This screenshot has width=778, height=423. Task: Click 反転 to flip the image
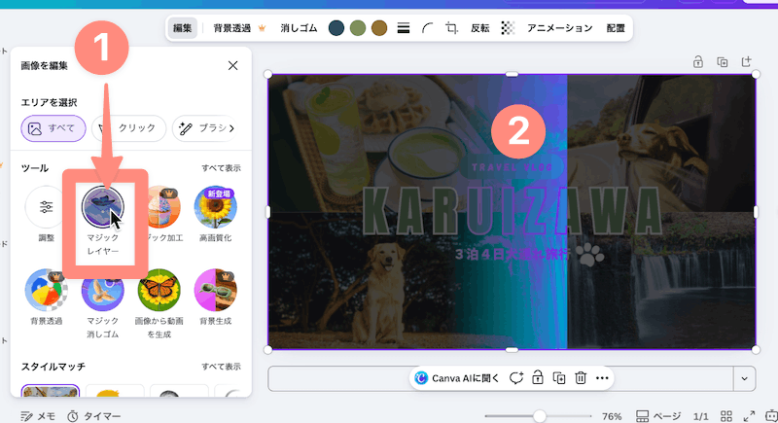click(x=479, y=28)
